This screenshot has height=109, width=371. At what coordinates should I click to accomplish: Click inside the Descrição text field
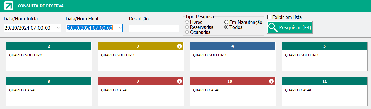point(154,28)
